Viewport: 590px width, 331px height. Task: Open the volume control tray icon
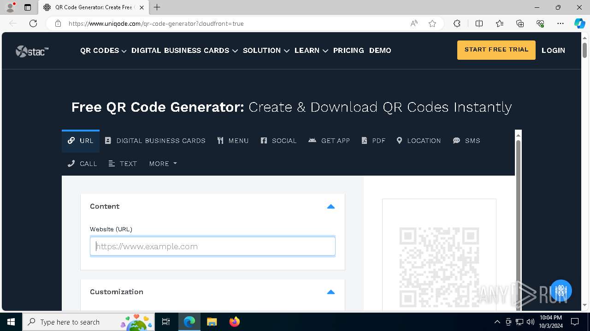(x=531, y=322)
